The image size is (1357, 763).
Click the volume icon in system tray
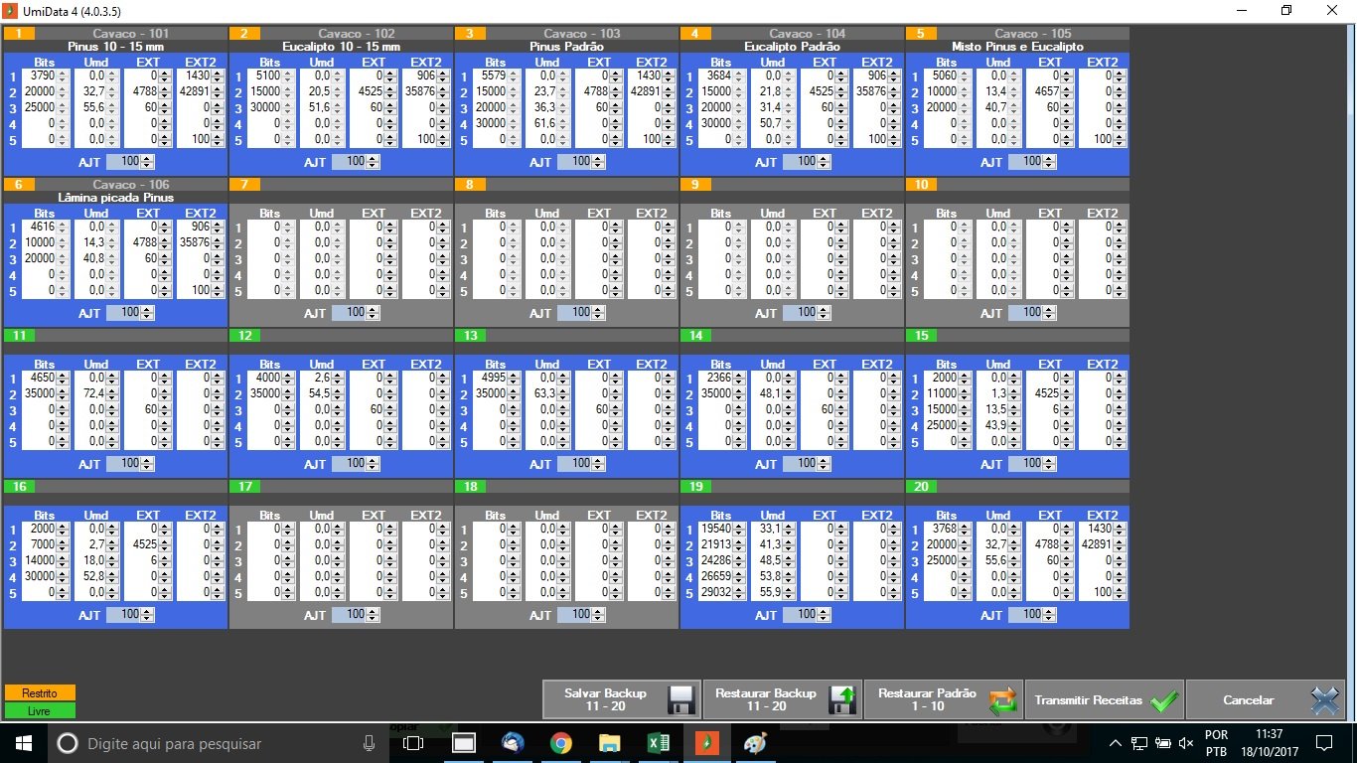pos(1186,743)
